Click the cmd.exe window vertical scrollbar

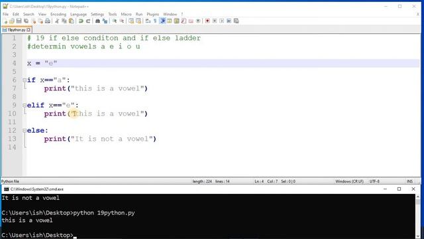[x=418, y=216]
